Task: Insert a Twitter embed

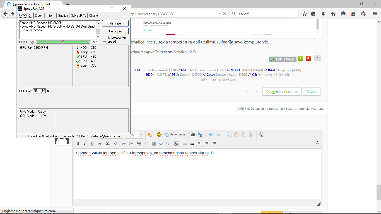Action: [177, 144]
